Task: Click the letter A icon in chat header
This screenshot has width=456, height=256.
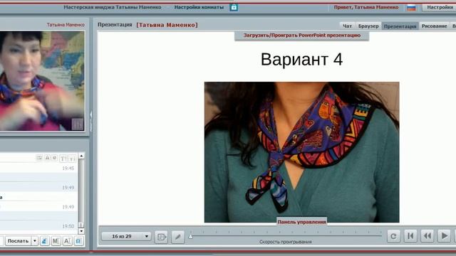Action: tap(47, 158)
